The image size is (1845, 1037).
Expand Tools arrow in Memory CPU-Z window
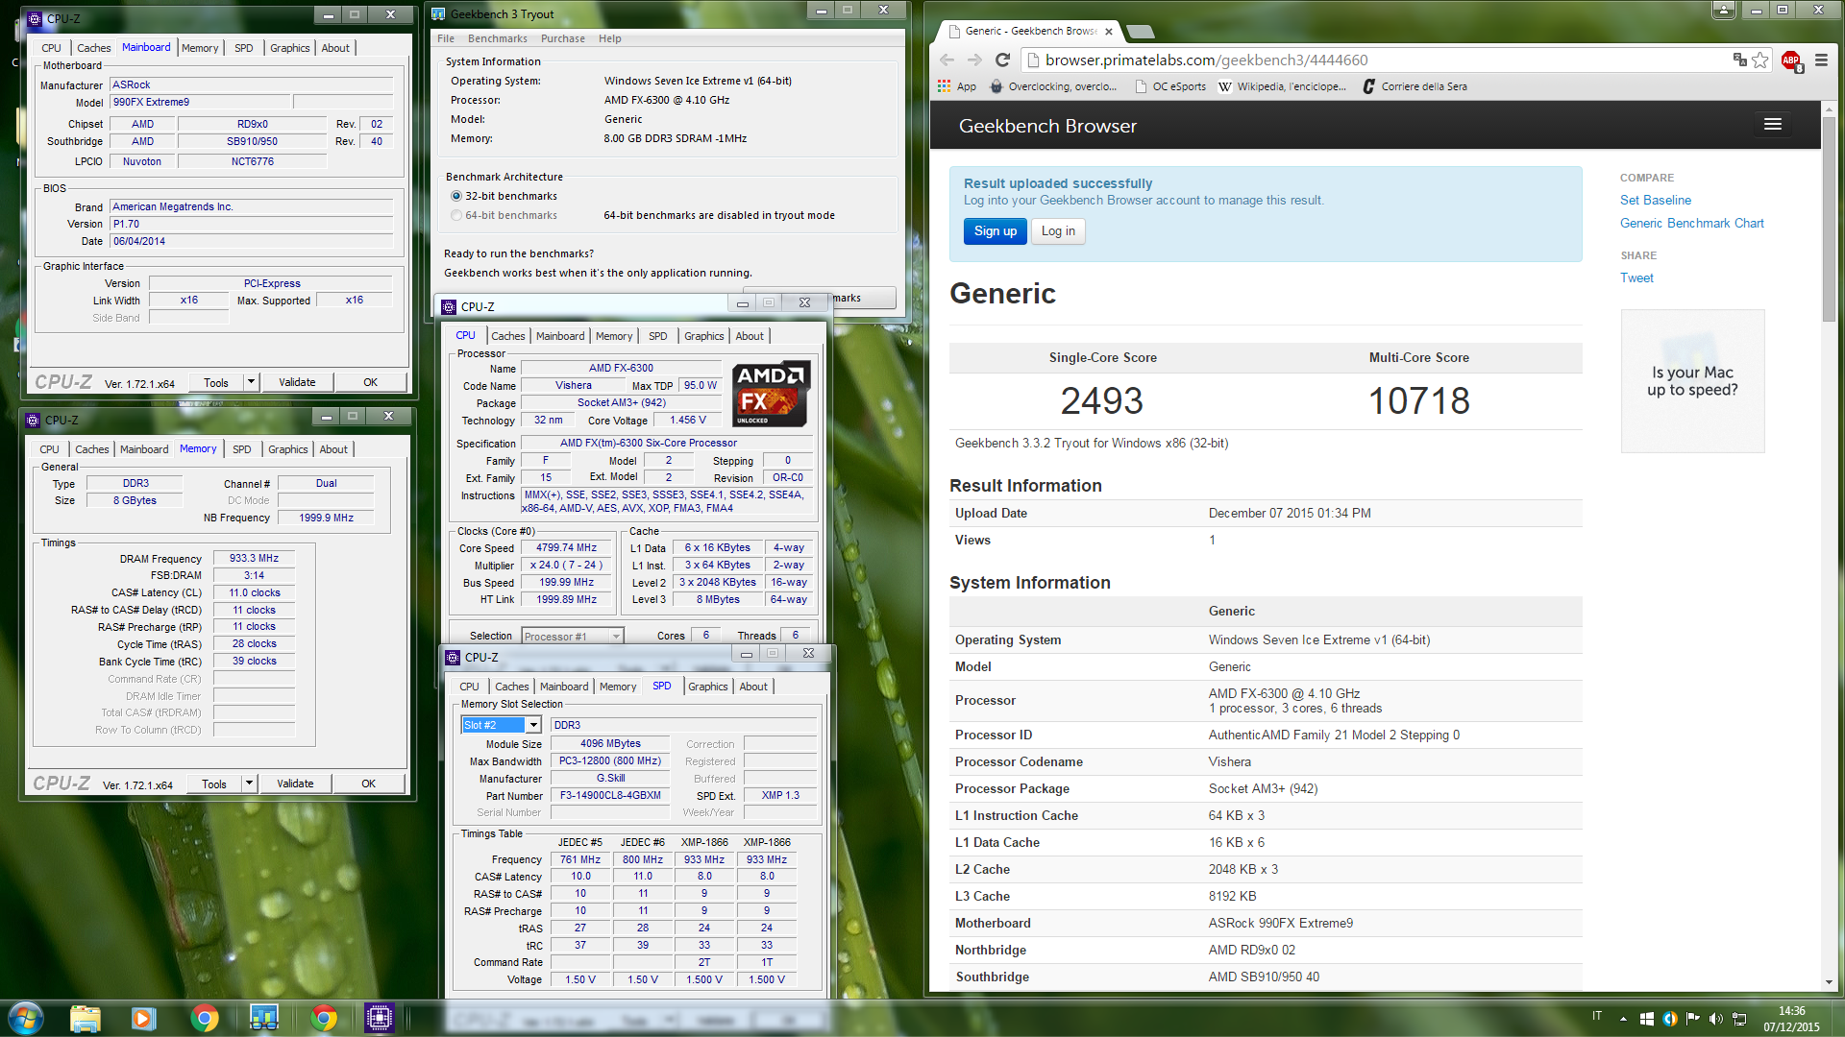tap(249, 784)
